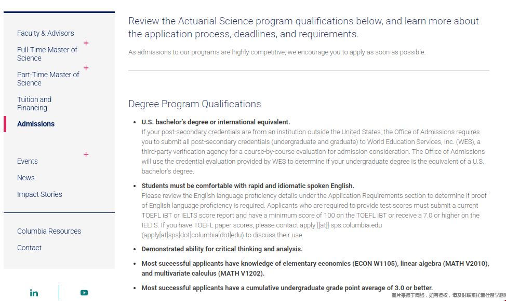Image resolution: width=506 pixels, height=301 pixels.
Task: Click the Contact sidebar link
Action: pyautogui.click(x=29, y=248)
